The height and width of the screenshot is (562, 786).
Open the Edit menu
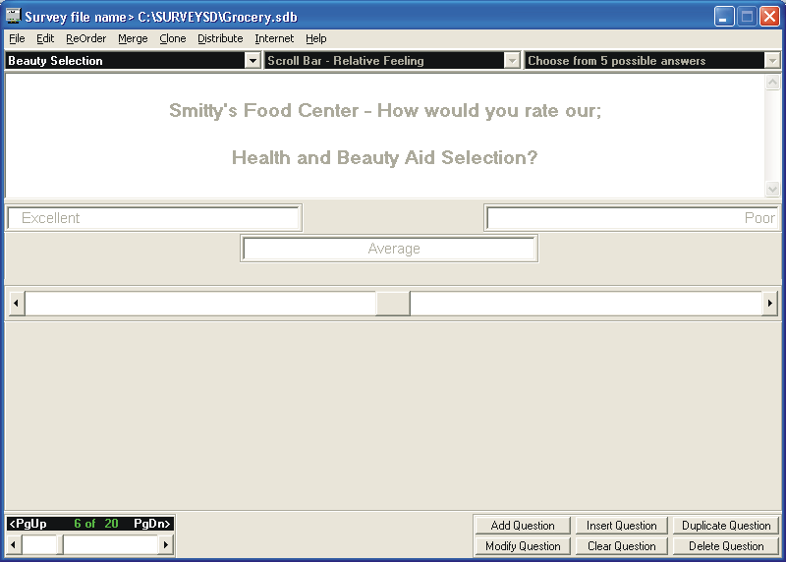[45, 38]
